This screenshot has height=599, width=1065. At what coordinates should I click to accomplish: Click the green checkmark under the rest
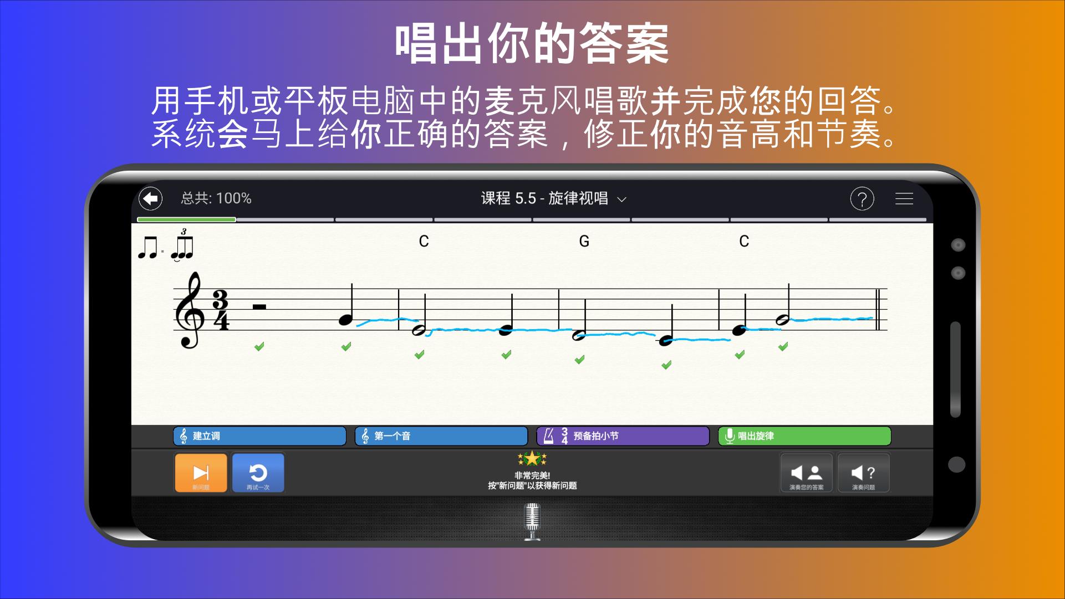pos(259,347)
